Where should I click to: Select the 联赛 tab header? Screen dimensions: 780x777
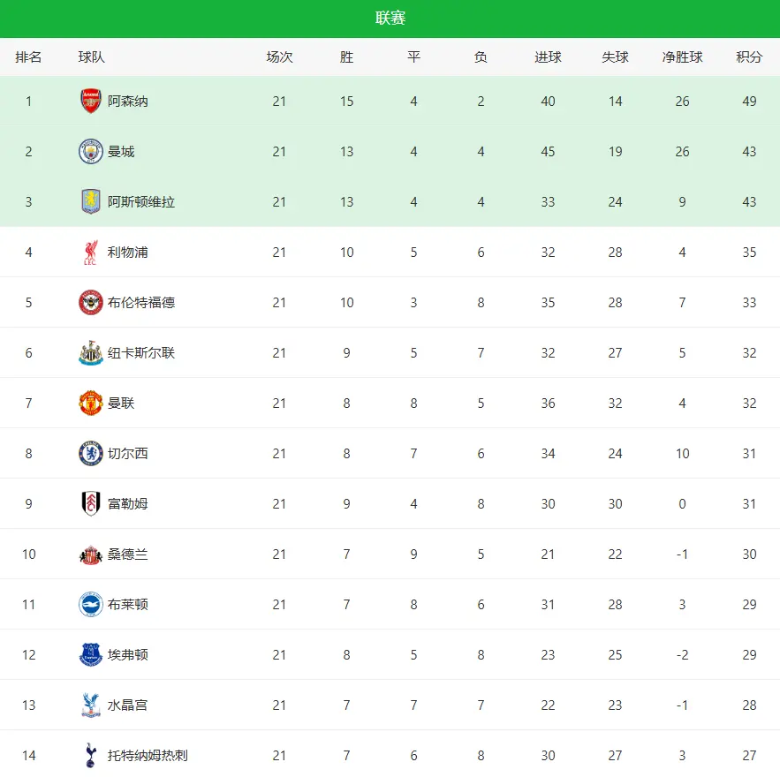pos(390,19)
